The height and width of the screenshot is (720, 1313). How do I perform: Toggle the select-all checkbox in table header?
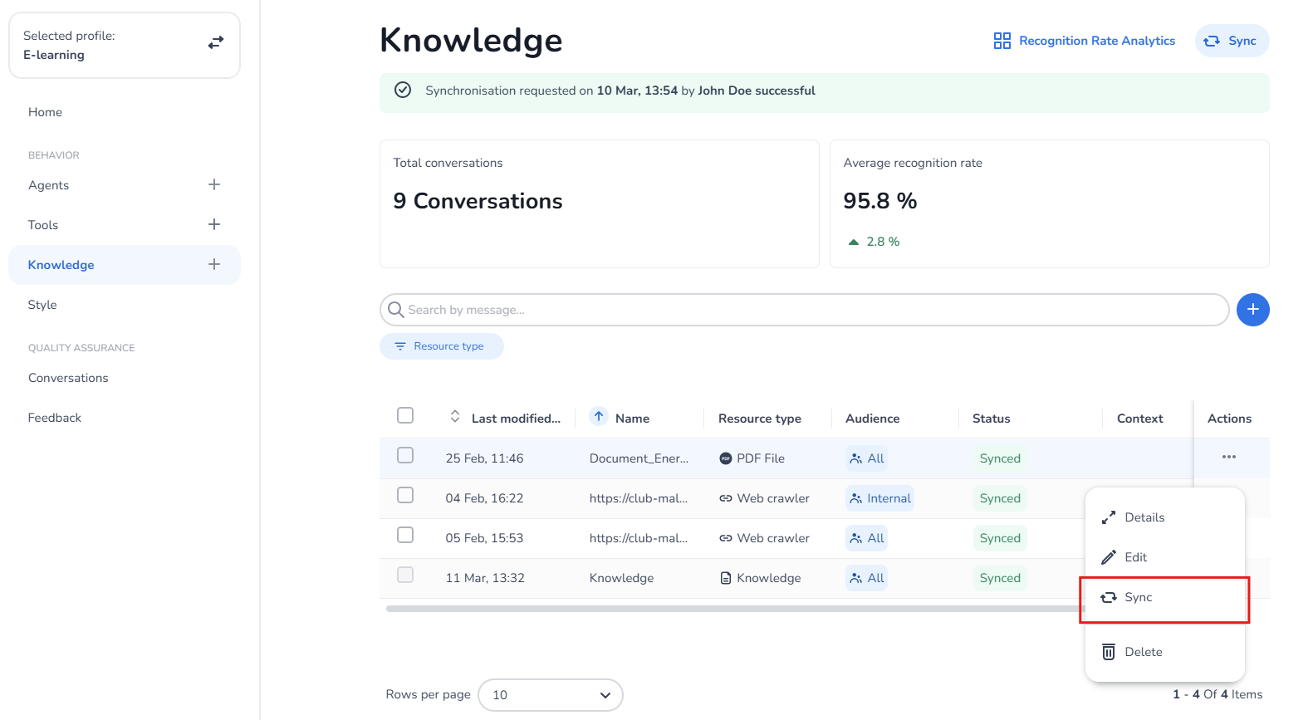pos(405,415)
